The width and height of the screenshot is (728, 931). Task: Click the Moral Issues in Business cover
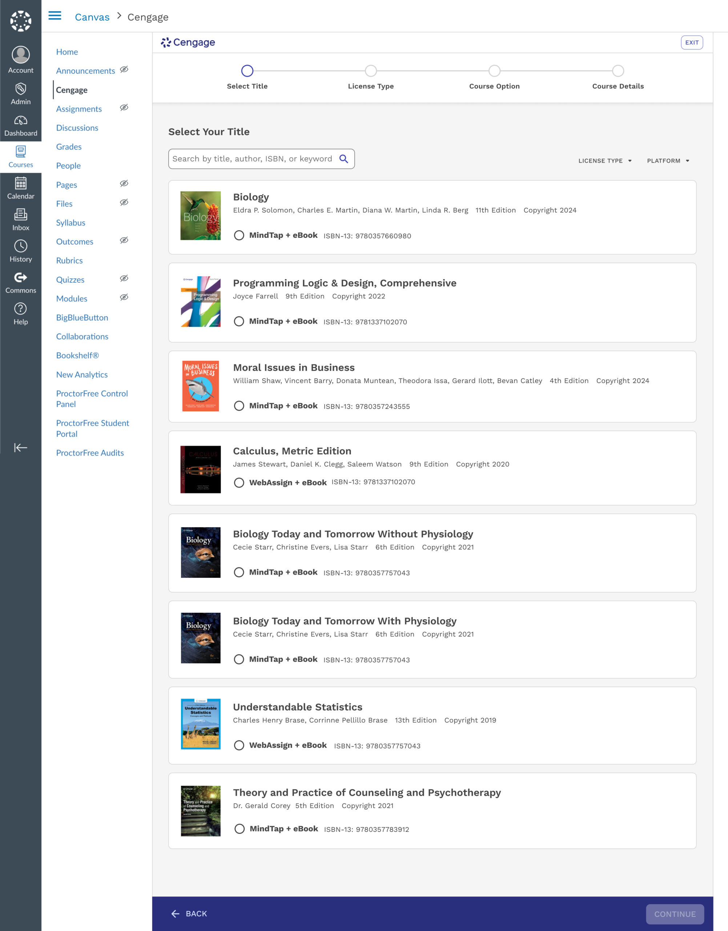coord(200,386)
